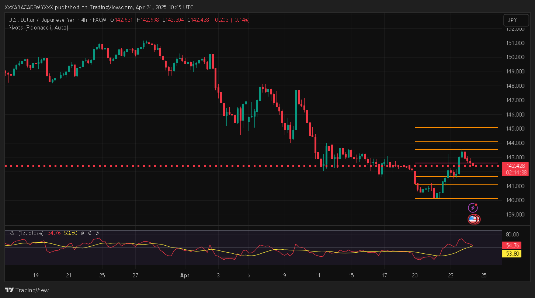The width and height of the screenshot is (535, 298).
Task: Click the 27 date label on time axis
Action: [135, 275]
